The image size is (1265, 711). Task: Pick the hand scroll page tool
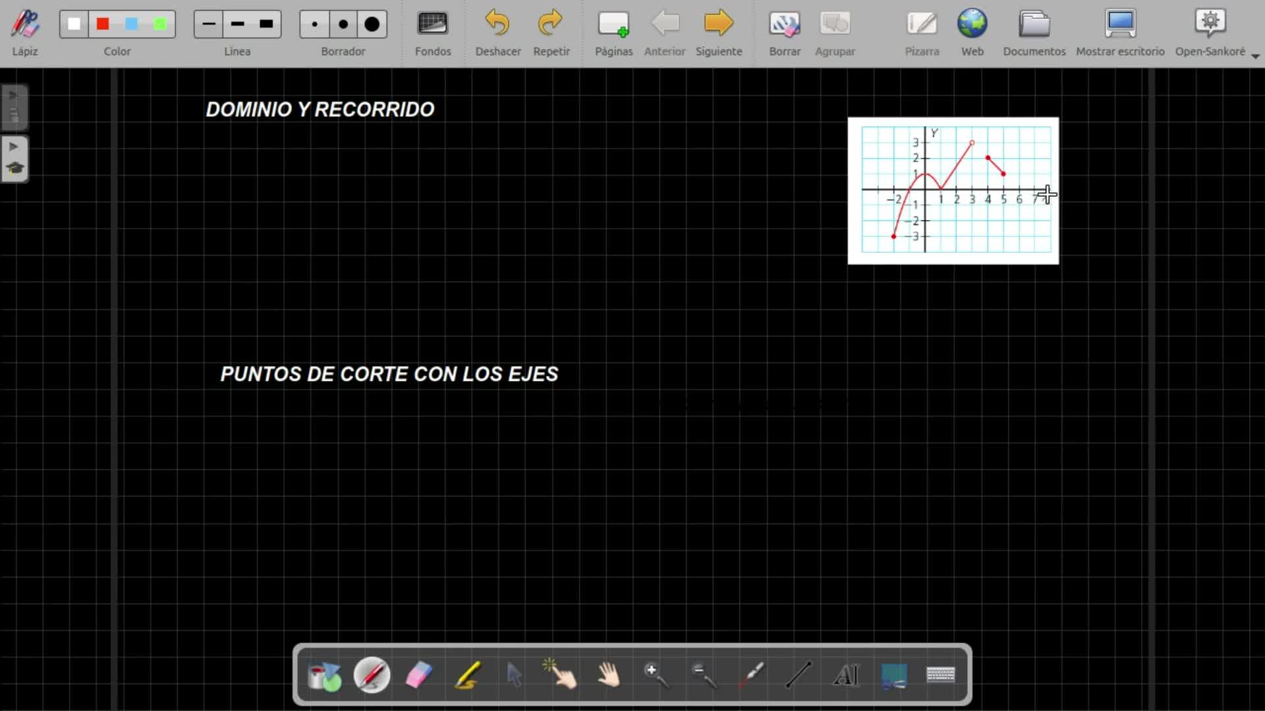pyautogui.click(x=609, y=675)
